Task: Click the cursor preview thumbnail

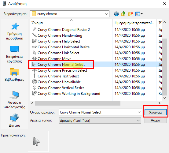Action: pyautogui.click(x=38, y=141)
